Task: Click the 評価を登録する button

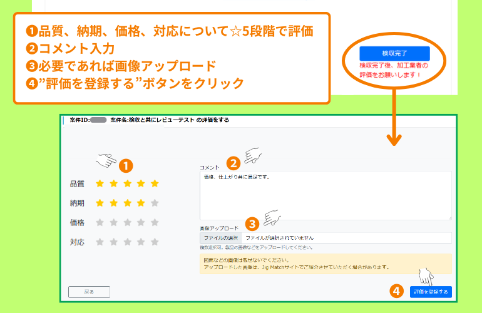Action: [431, 292]
